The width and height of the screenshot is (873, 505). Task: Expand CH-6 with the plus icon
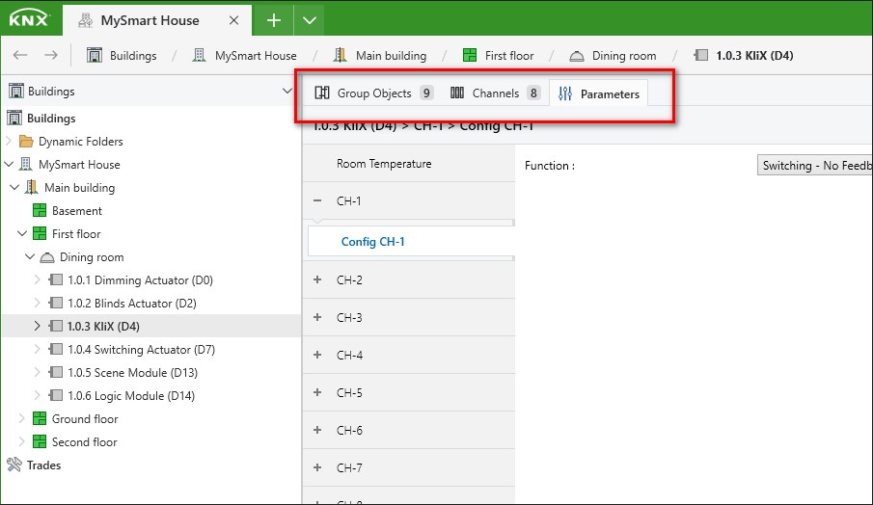(317, 430)
